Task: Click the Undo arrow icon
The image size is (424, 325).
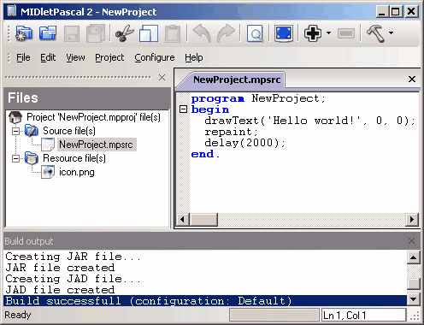Action: [x=202, y=33]
